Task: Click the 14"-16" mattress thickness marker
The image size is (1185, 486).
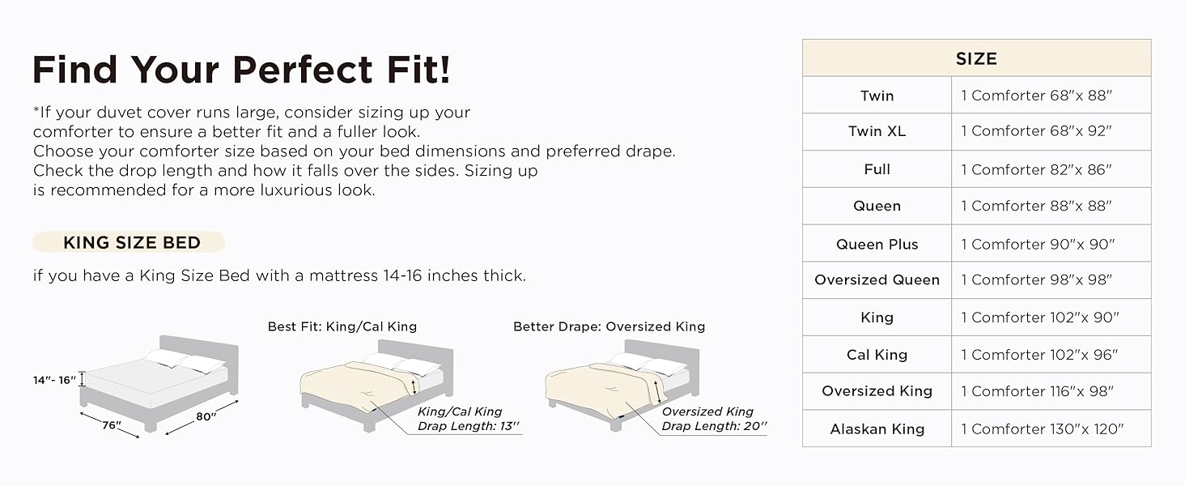Action: 55,379
